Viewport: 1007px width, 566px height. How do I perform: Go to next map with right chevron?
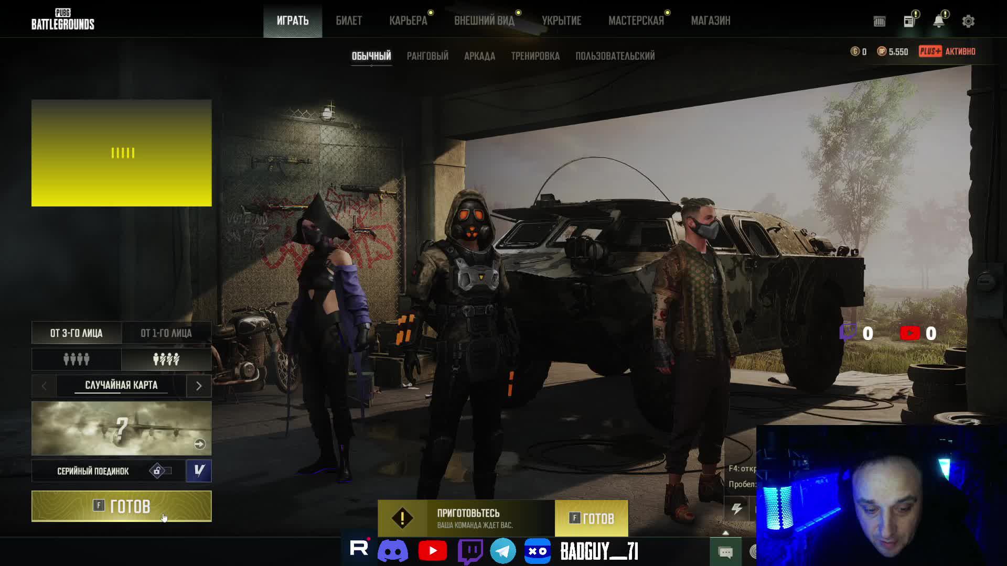tap(199, 386)
